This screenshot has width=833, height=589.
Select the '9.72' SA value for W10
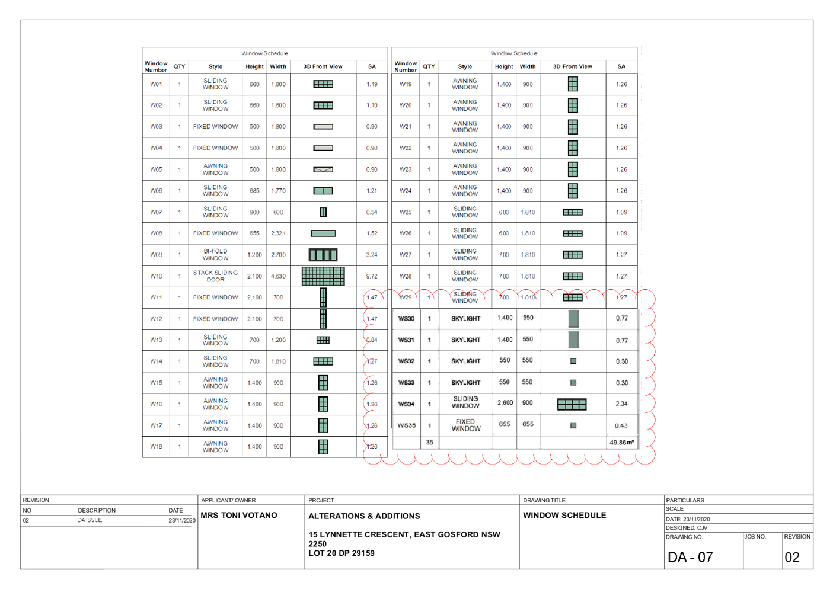pyautogui.click(x=372, y=276)
